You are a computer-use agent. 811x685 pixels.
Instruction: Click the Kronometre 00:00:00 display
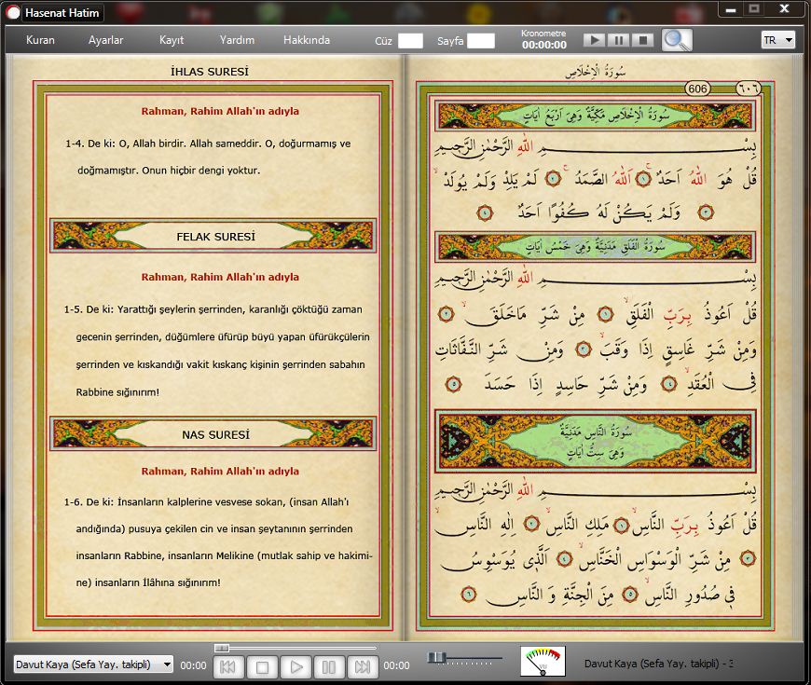click(x=544, y=45)
